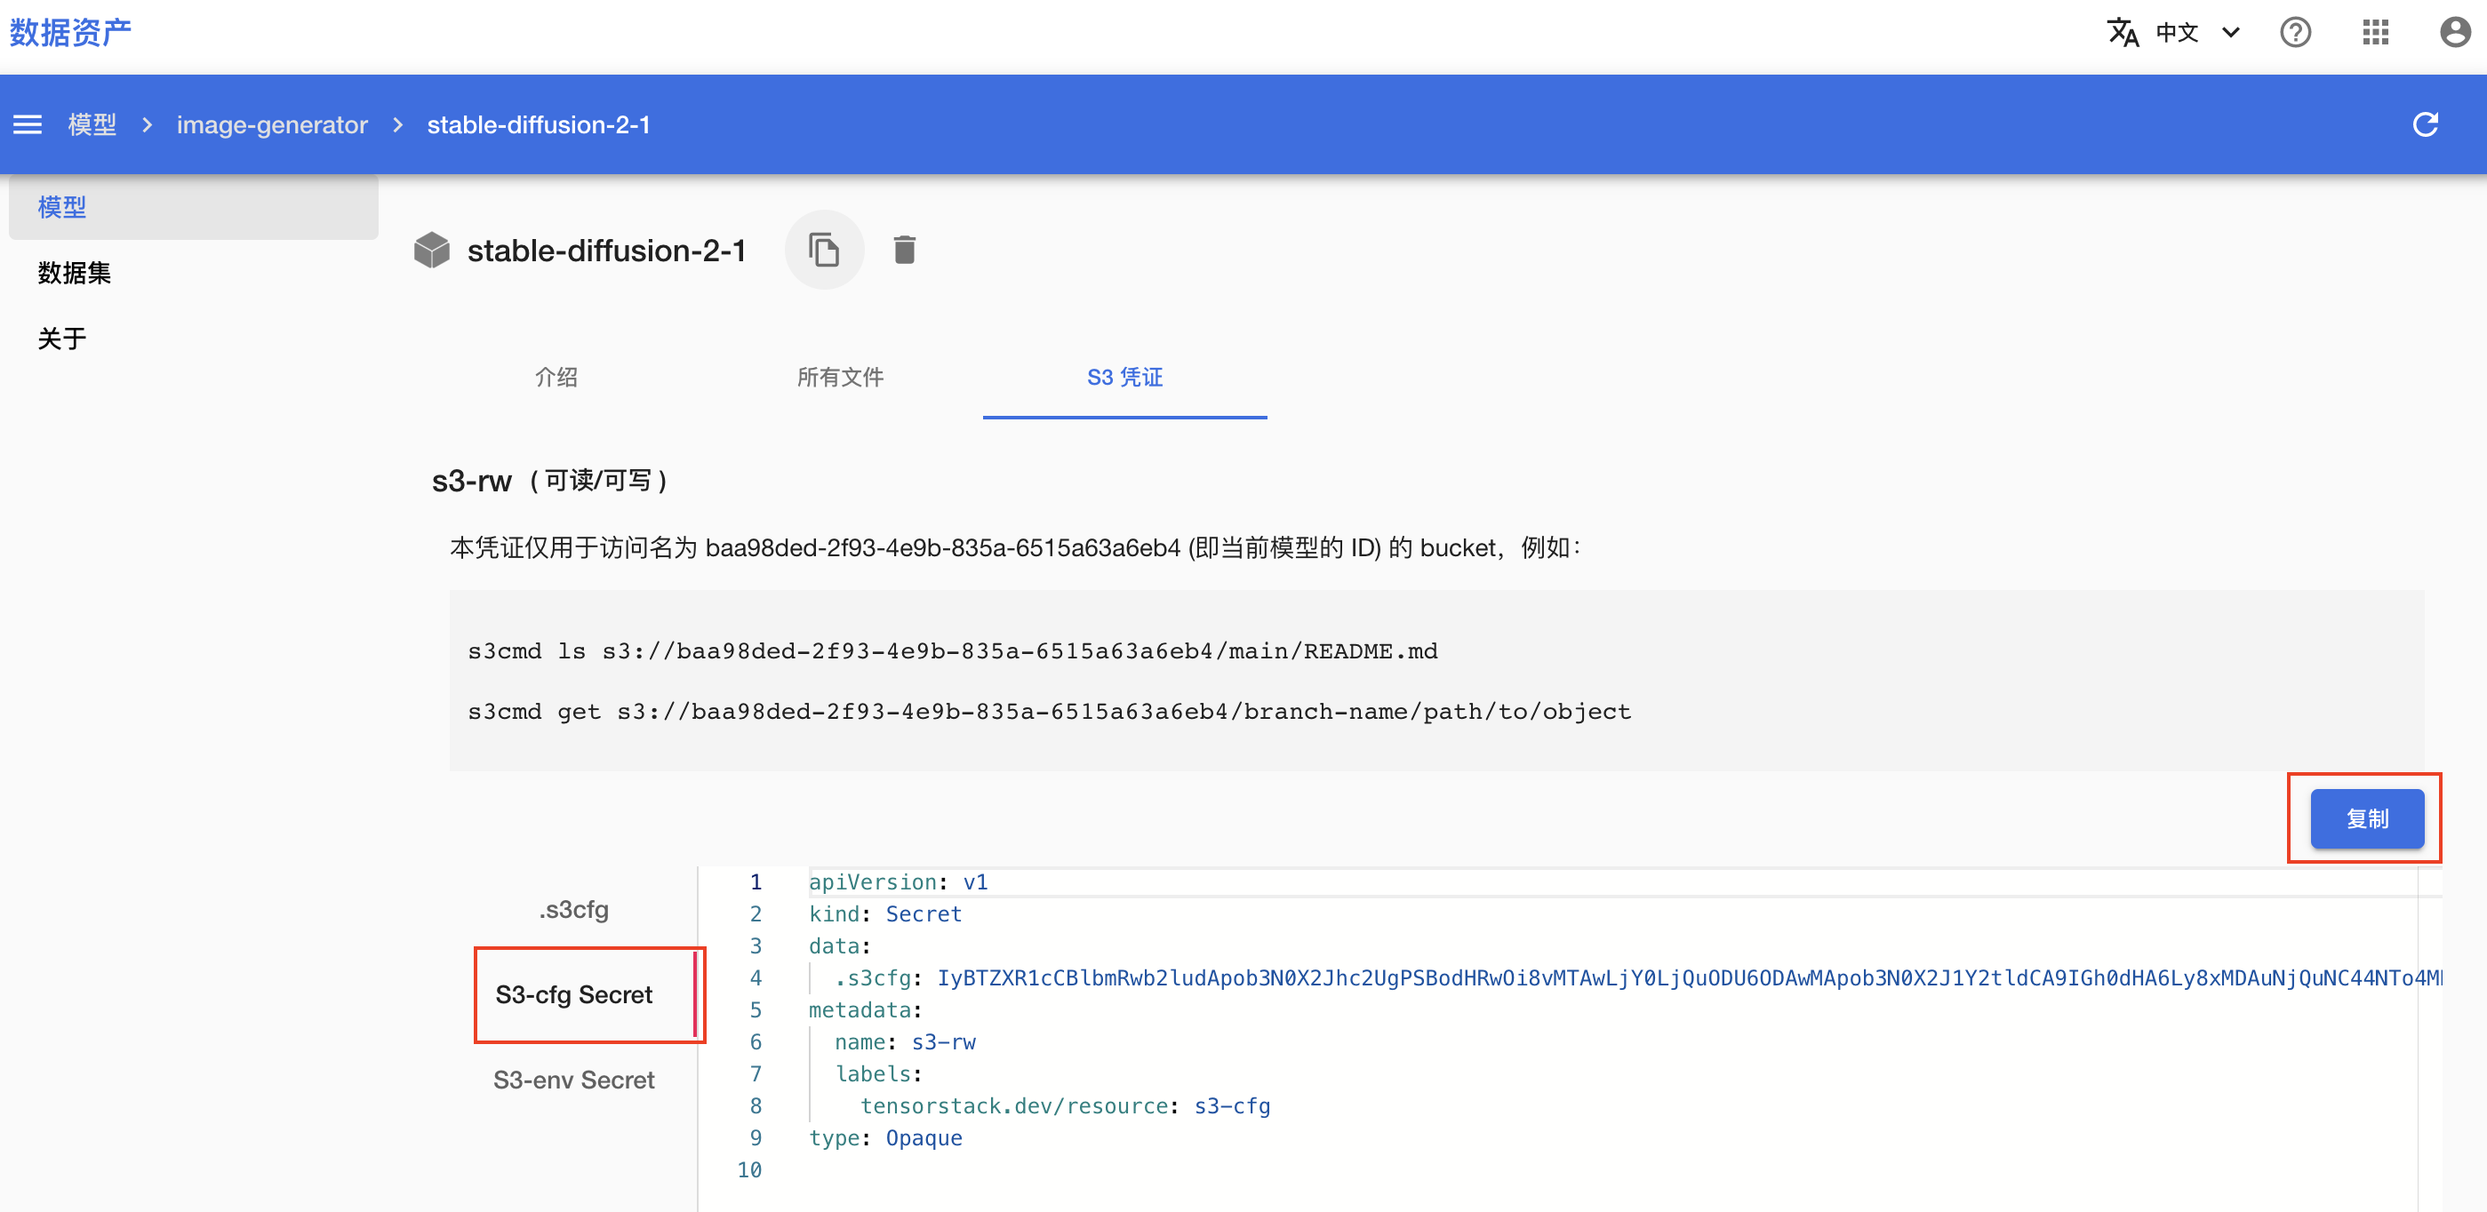Click the bucket description sentence
The height and width of the screenshot is (1212, 2487).
(1015, 547)
